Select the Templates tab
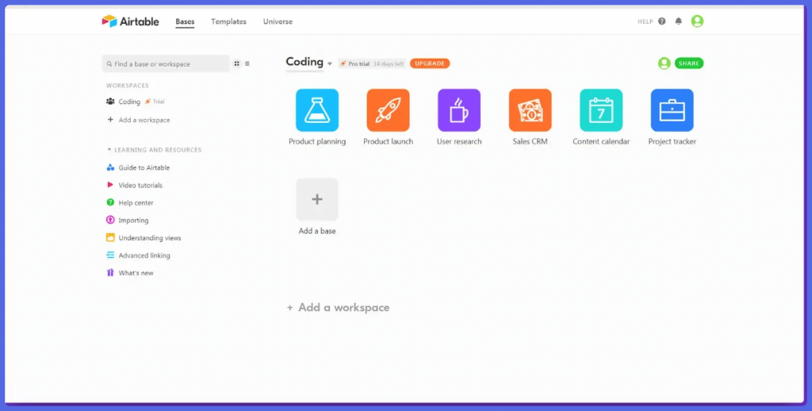812x411 pixels. point(229,21)
